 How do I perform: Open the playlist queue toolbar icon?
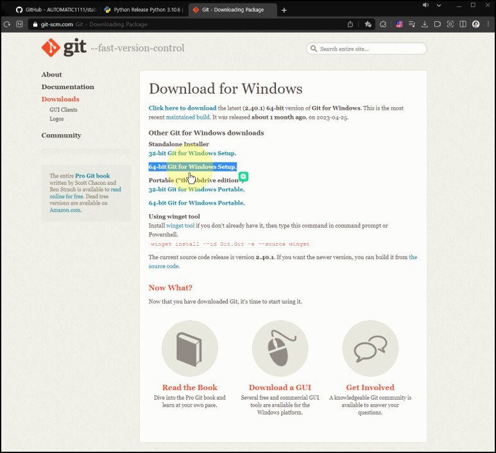(412, 24)
